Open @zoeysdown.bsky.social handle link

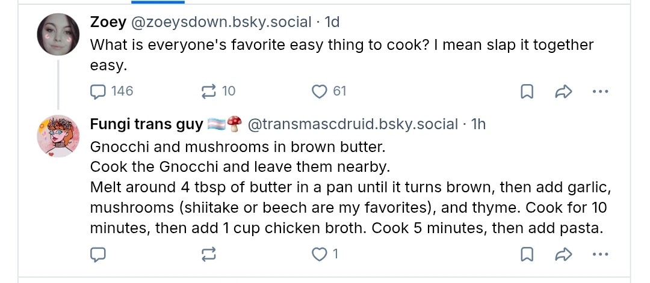pyautogui.click(x=221, y=22)
